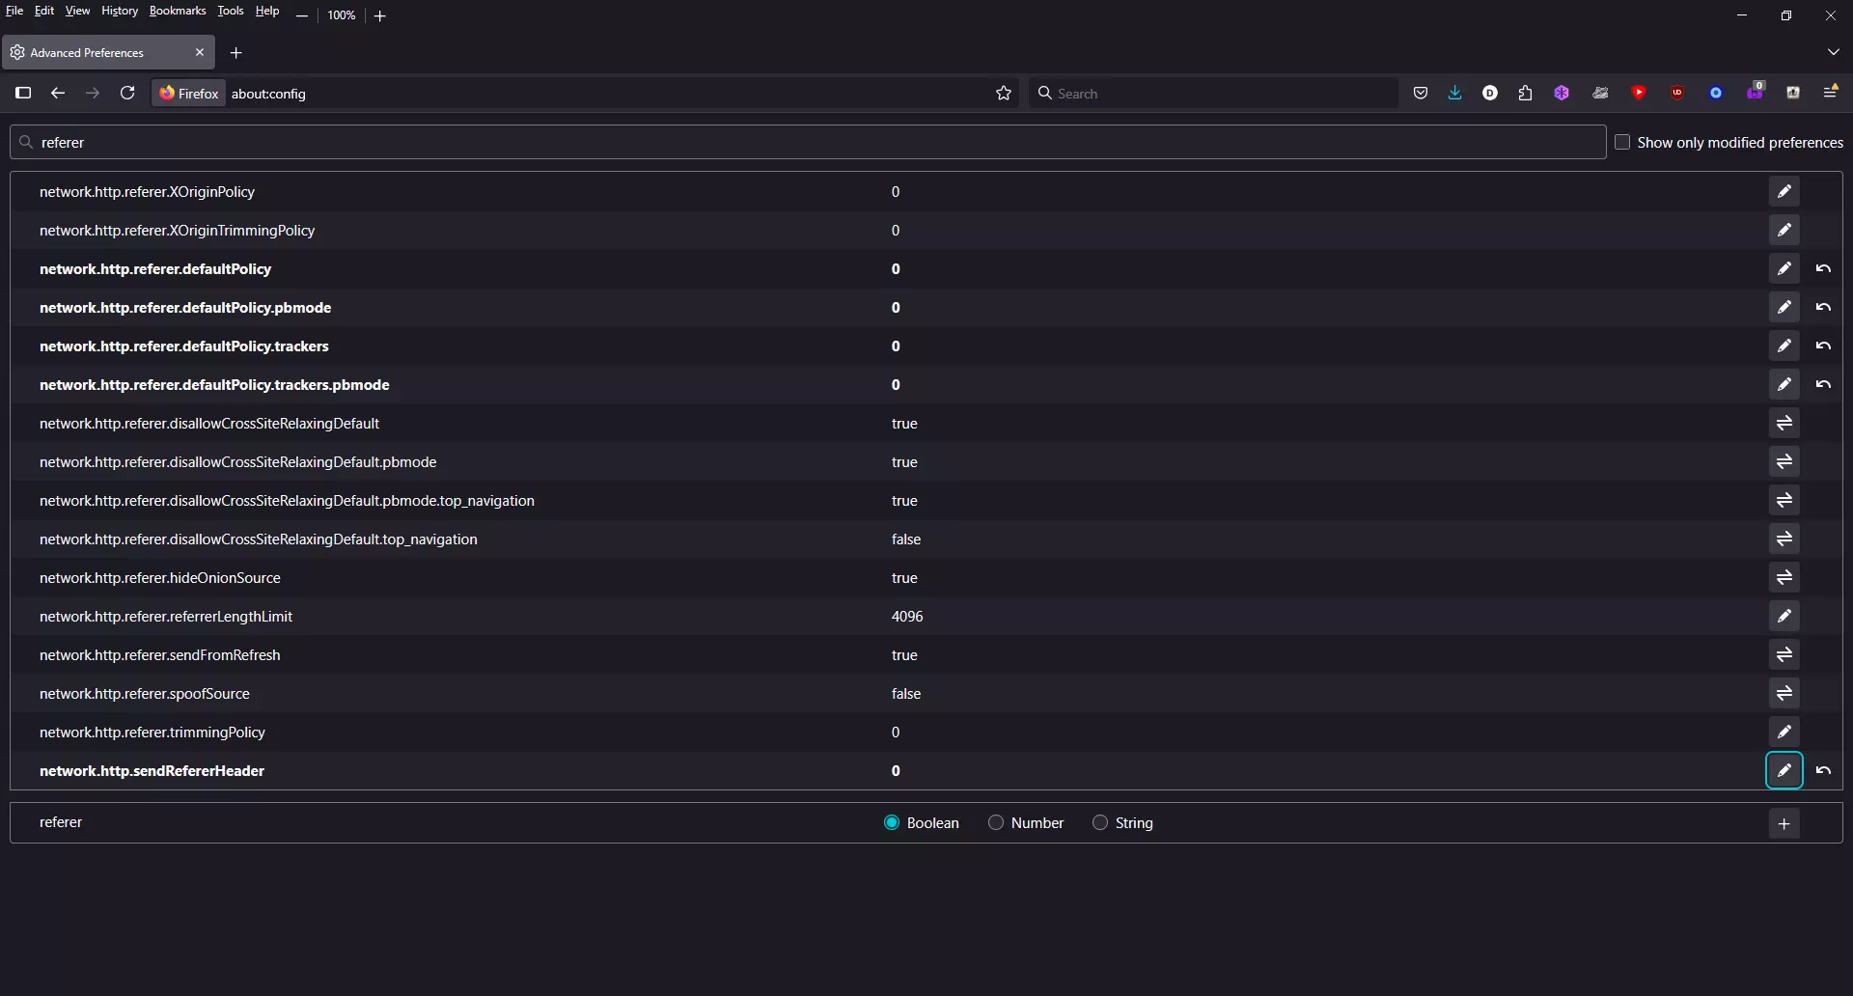Image resolution: width=1853 pixels, height=996 pixels.
Task: Reset network.http.referer.defaultPolicy.trackers preference
Action: coord(1823,346)
